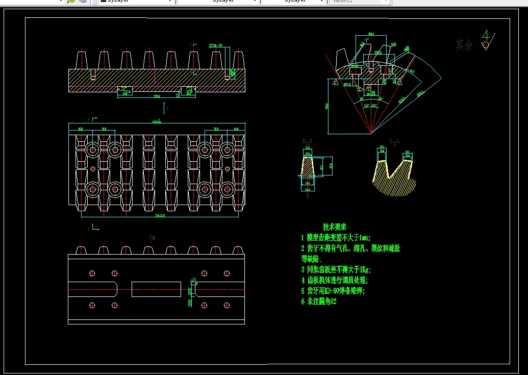Select the grey 其余 text
This screenshot has width=528, height=375.
click(x=464, y=45)
